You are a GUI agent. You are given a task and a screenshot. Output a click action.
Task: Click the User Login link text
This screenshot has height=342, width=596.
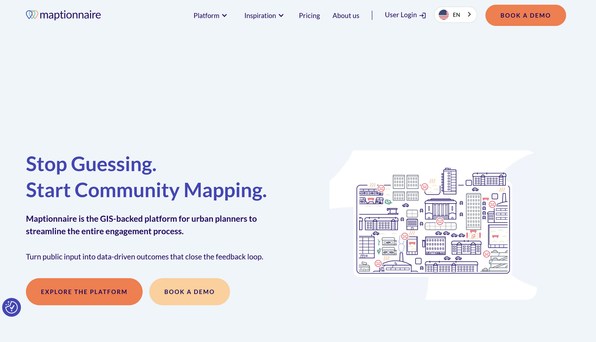coord(401,15)
